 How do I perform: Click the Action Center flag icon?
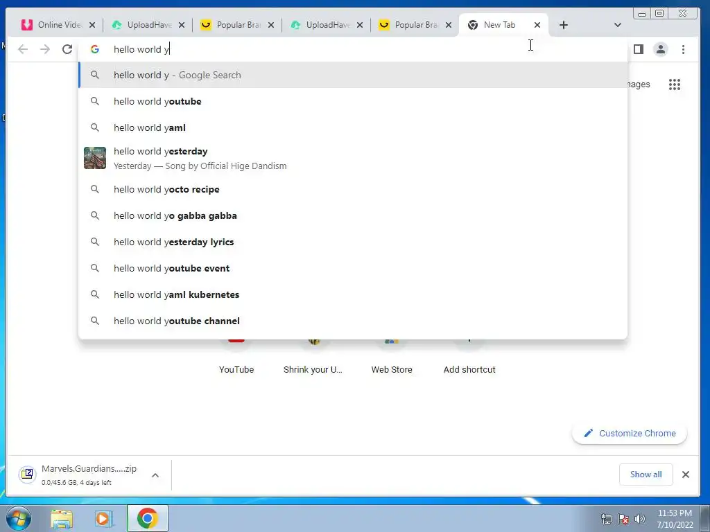(x=623, y=519)
